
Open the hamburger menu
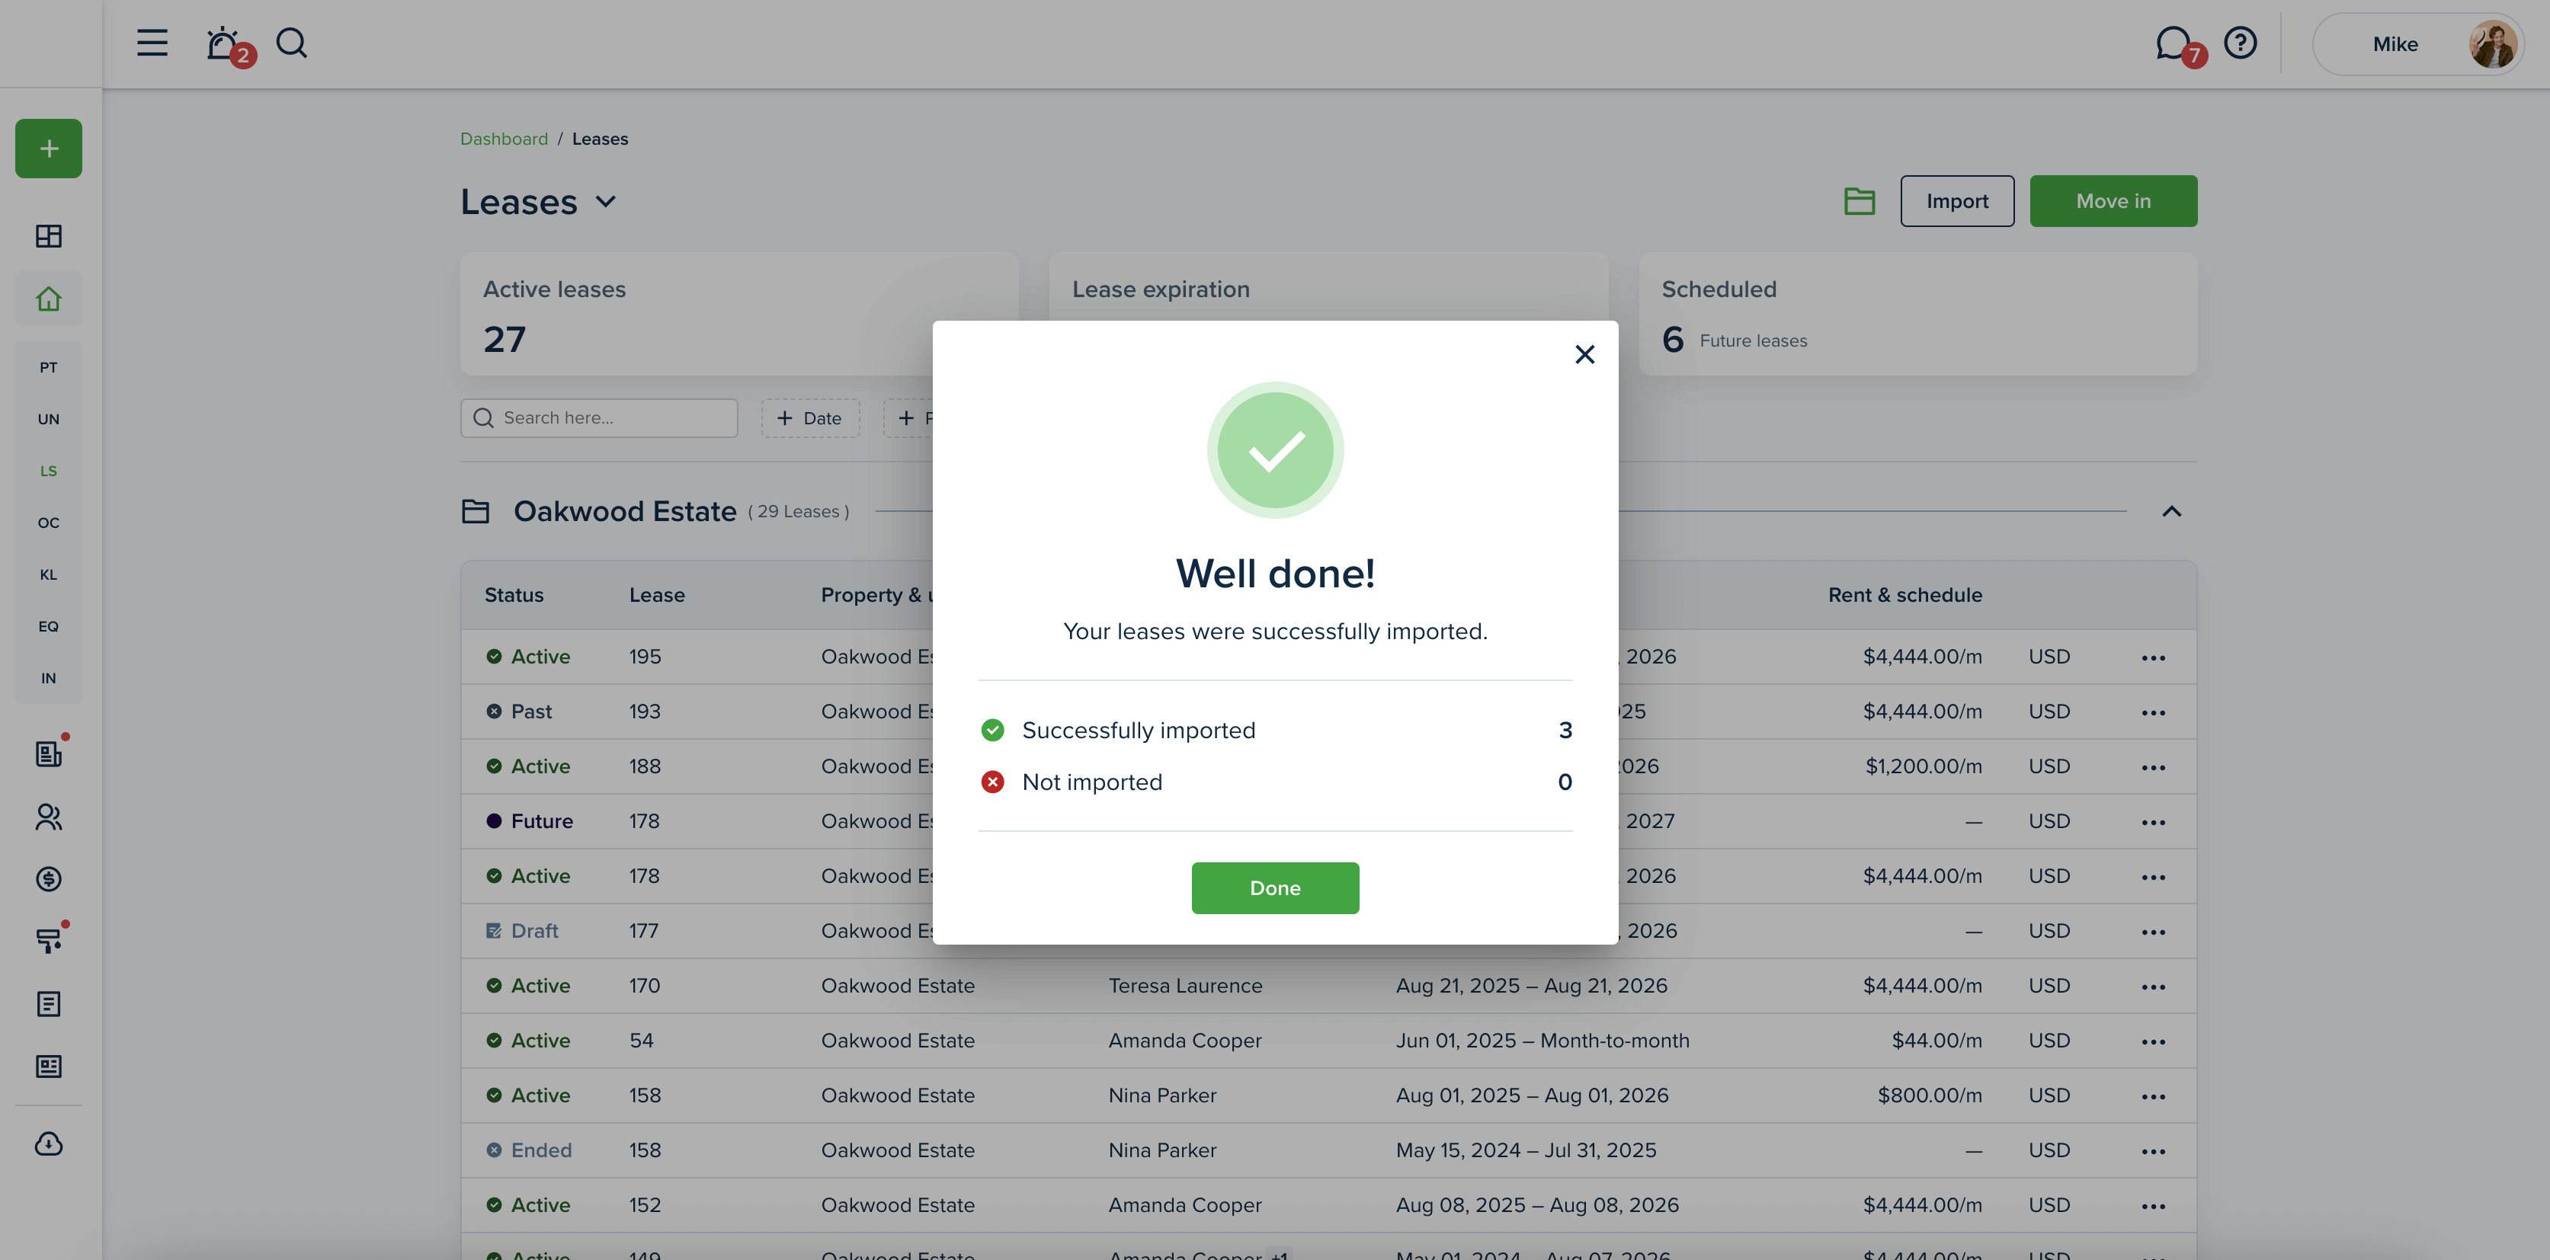tap(152, 43)
